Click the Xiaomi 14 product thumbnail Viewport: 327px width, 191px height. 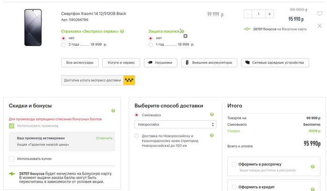(x=33, y=27)
